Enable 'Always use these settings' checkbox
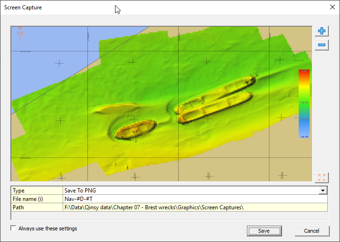340x242 pixels. pyautogui.click(x=13, y=228)
